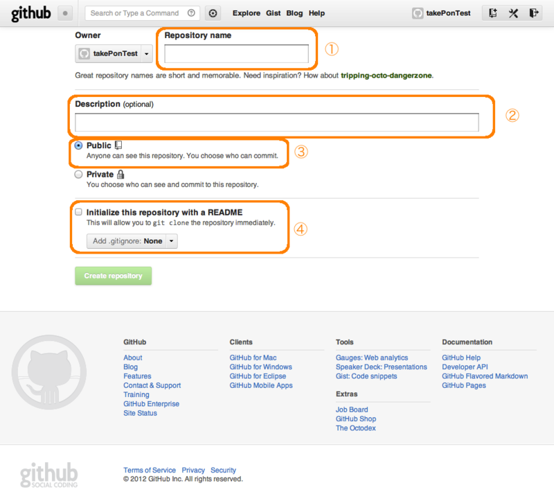This screenshot has width=554, height=494.
Task: Click the notification dot indicator button
Action: [65, 13]
